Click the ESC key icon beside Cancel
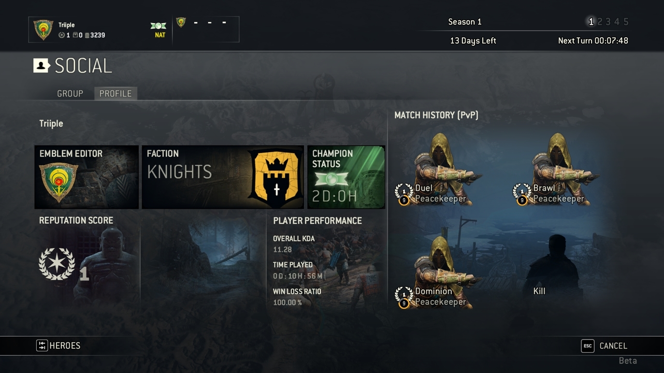664x373 pixels. [588, 346]
